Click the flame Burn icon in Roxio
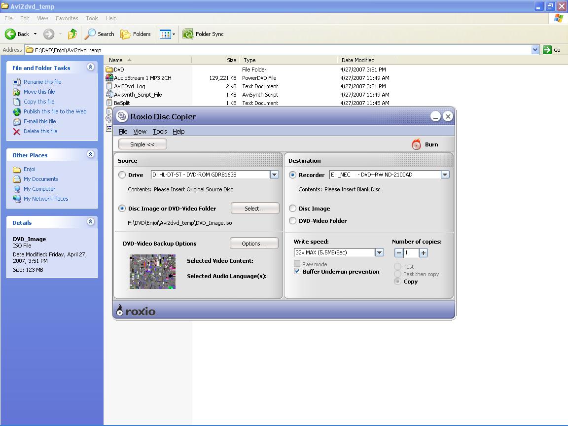This screenshot has width=568, height=426. click(417, 144)
